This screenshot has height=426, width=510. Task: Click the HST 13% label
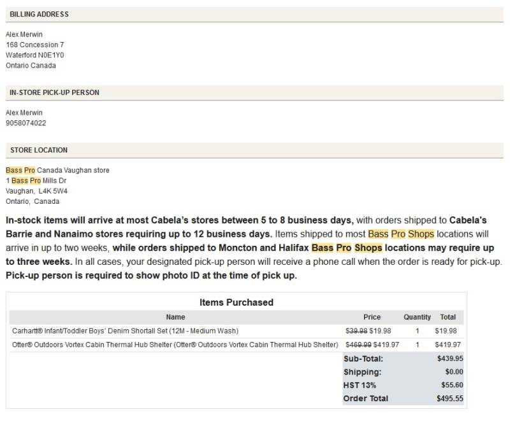[360, 385]
